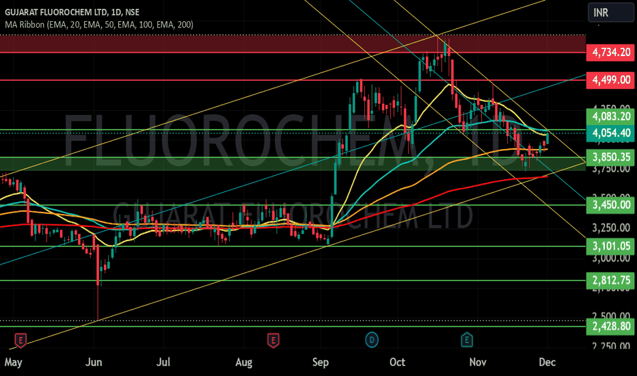The height and width of the screenshot is (376, 637).
Task: Click the Aug label on time axis
Action: (244, 362)
